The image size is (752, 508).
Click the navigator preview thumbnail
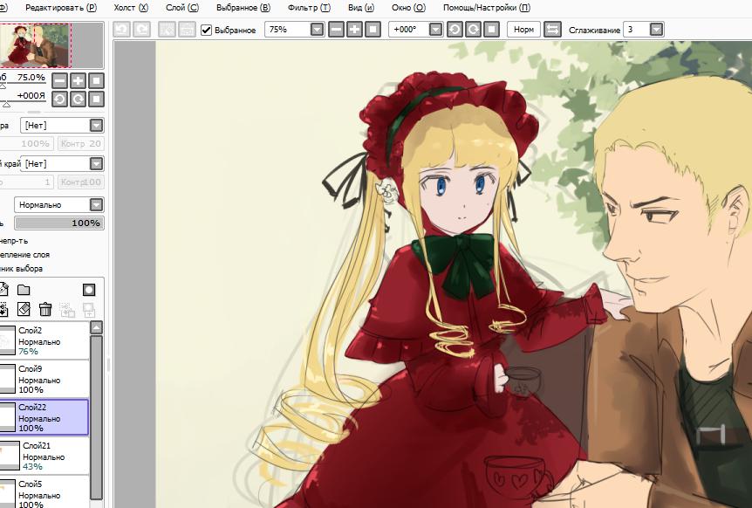pyautogui.click(x=36, y=45)
